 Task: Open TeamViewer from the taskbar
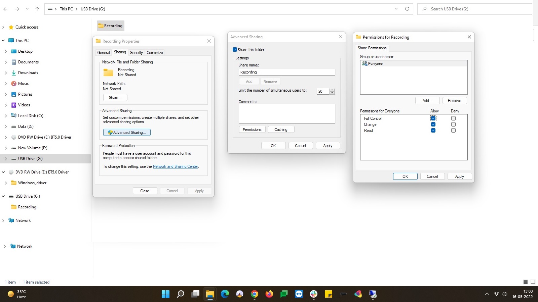[299, 294]
